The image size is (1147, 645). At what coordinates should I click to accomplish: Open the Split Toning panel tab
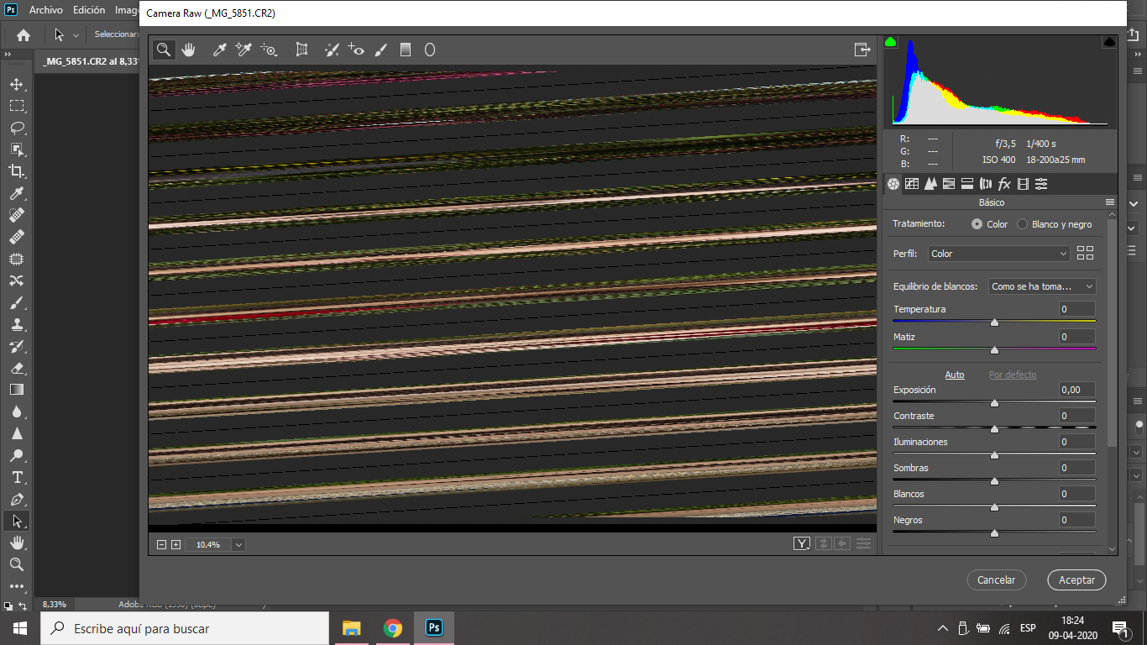[967, 184]
